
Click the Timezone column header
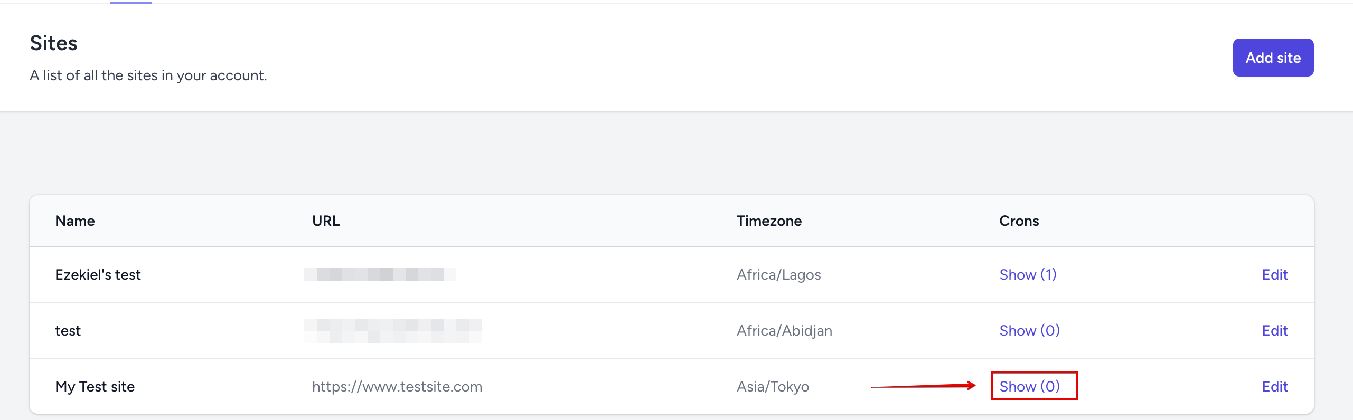[x=768, y=221]
